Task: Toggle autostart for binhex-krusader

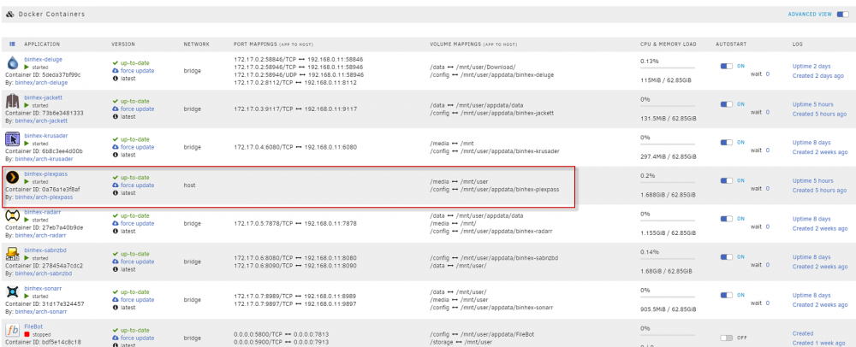Action: [x=727, y=142]
